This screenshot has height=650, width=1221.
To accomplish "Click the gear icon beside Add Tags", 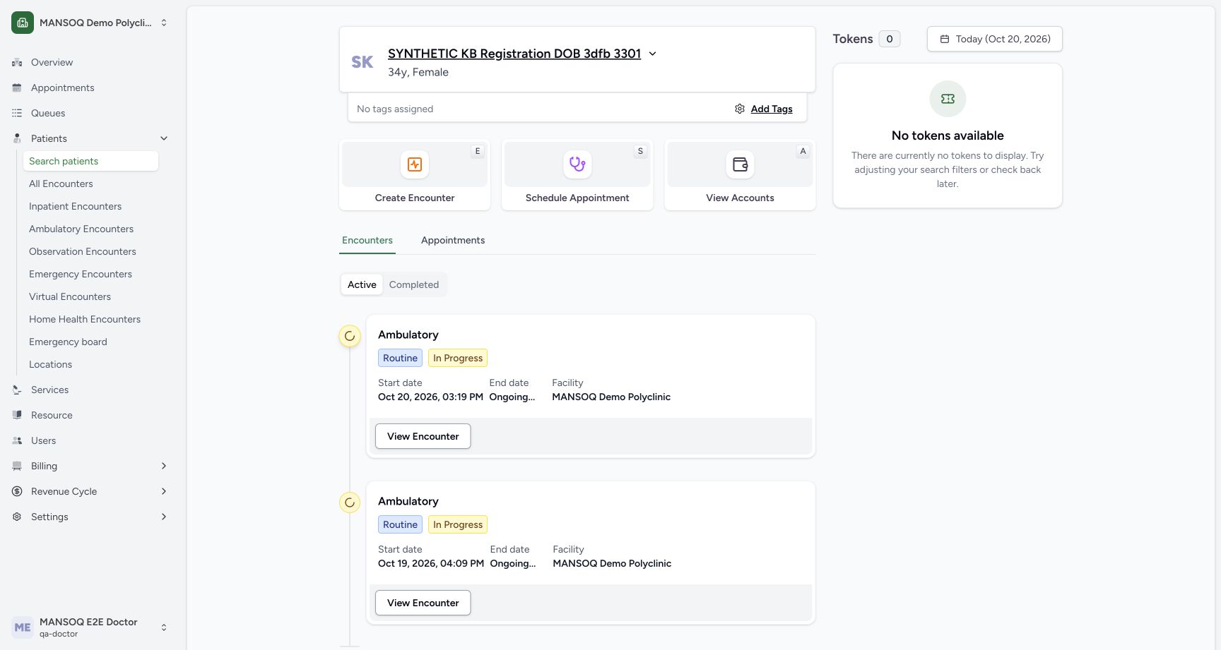I will [740, 109].
